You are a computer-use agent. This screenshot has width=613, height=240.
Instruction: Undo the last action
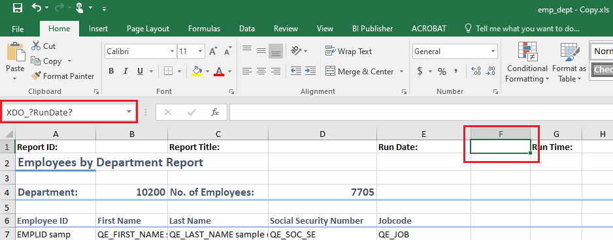coord(37,8)
